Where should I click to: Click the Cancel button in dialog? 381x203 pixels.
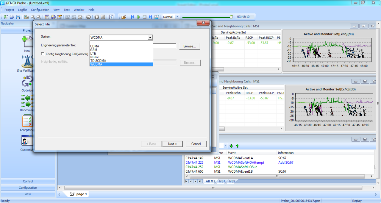[x=196, y=144]
